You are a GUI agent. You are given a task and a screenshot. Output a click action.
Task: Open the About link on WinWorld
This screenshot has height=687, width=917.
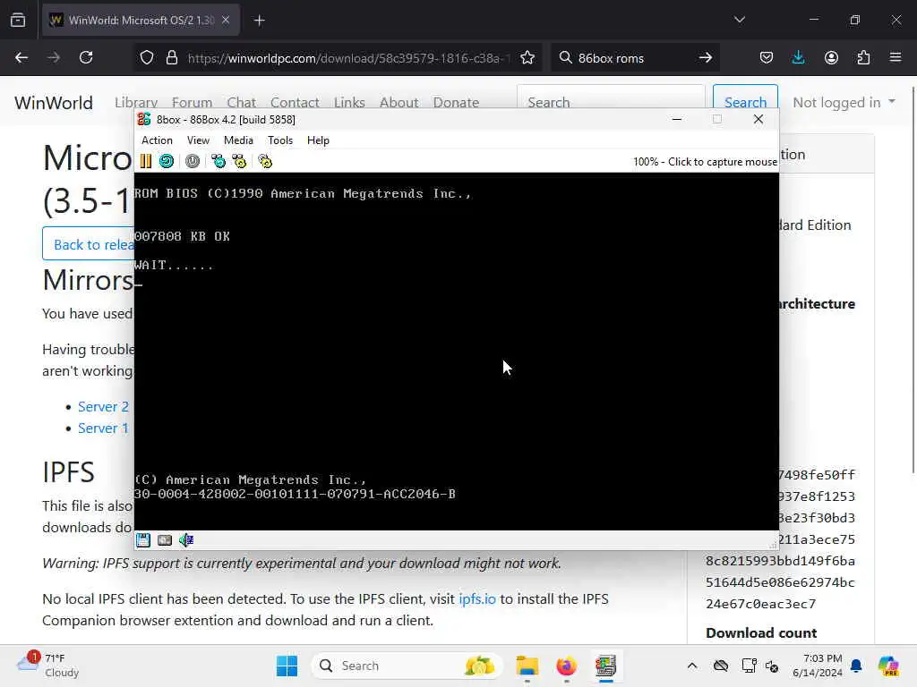click(399, 103)
